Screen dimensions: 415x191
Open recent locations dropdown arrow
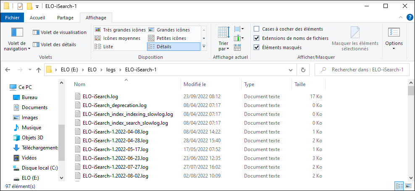coord(30,70)
